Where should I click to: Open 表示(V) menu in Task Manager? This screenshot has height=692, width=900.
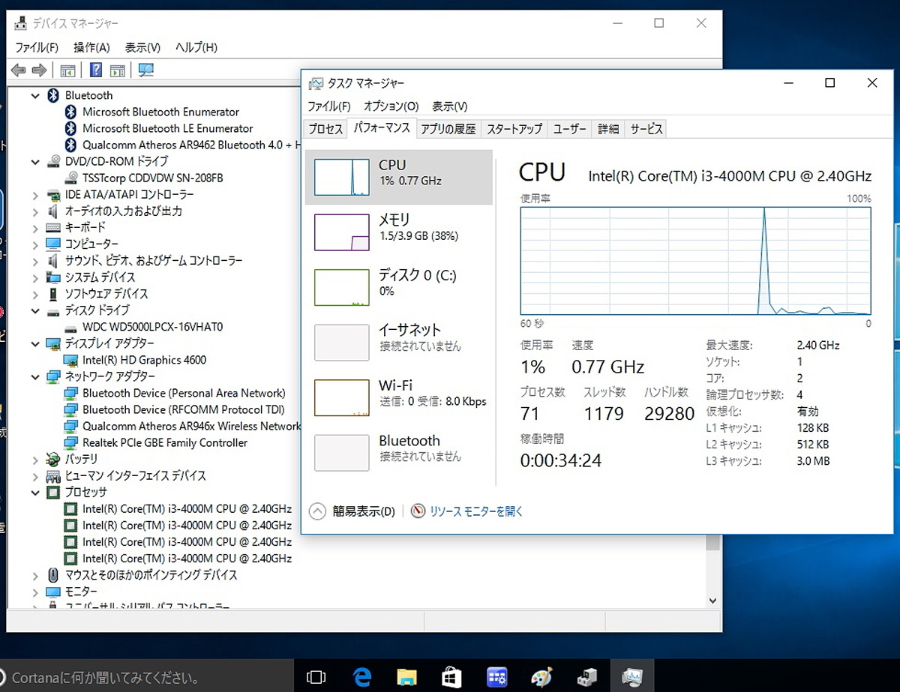(450, 106)
